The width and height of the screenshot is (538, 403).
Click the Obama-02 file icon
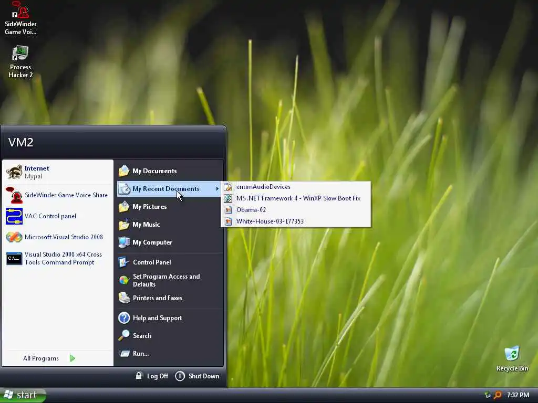click(x=228, y=210)
